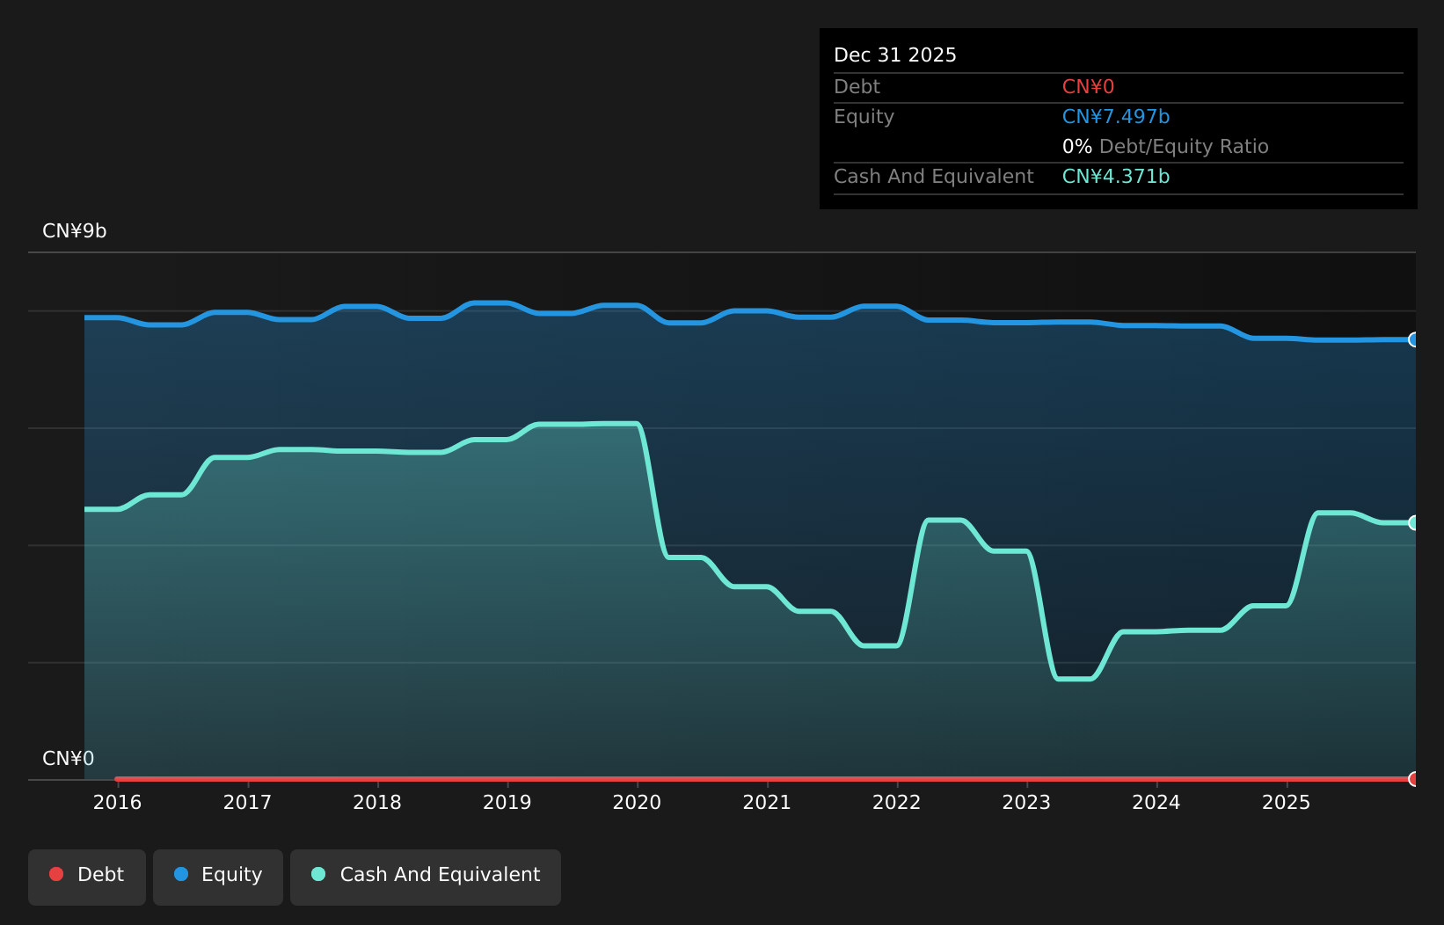Select the Cash endpoint marker on chart
Viewport: 1444px width, 925px height.
(1414, 522)
